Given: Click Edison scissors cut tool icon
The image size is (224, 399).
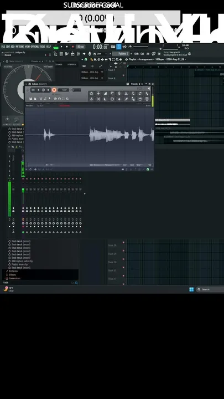Looking at the screenshot, I should click(40, 99).
